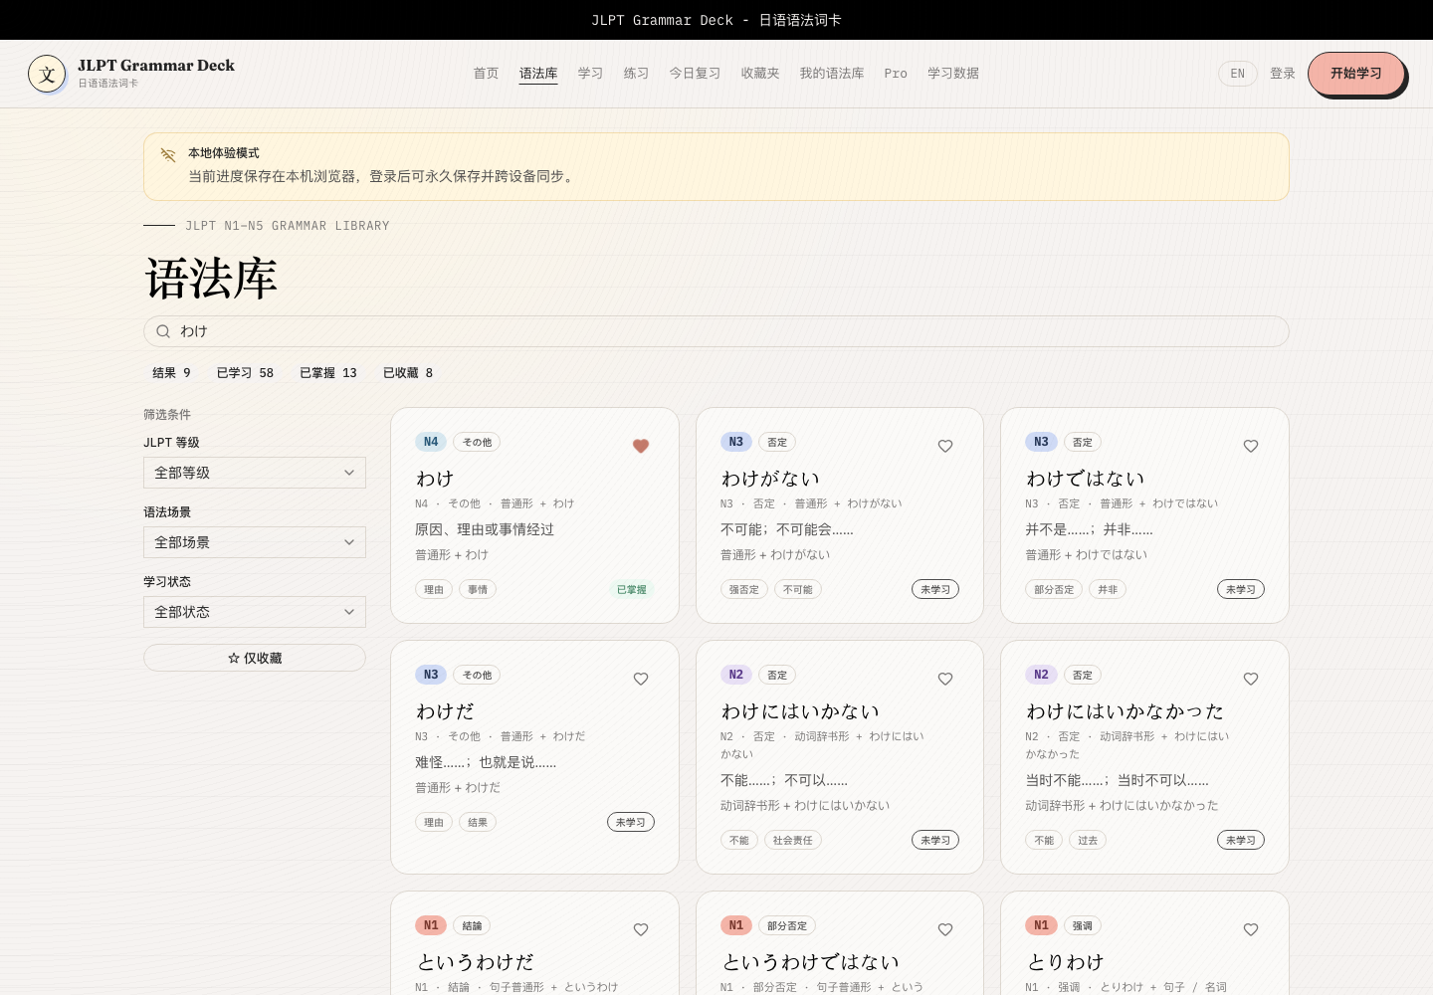The width and height of the screenshot is (1433, 995).
Task: Click the 已学习 58 counter
Action: [245, 373]
